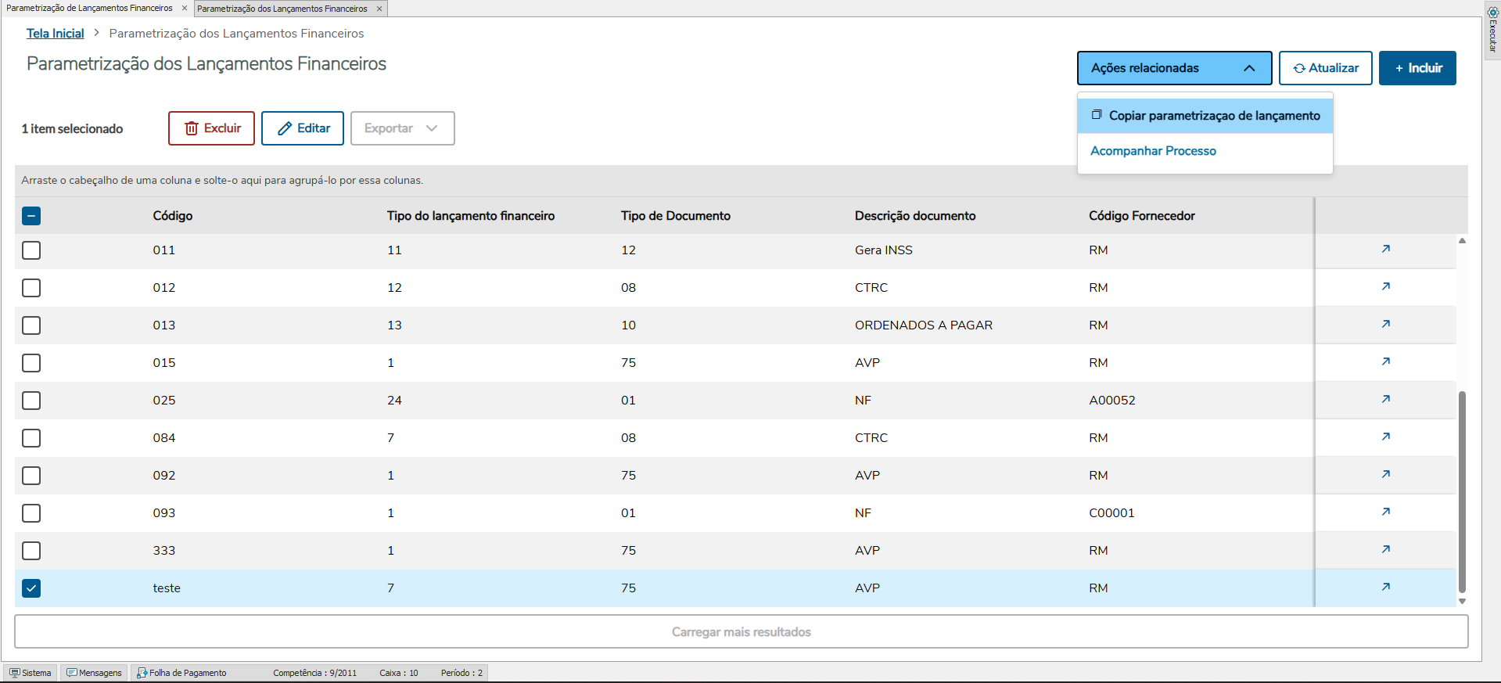This screenshot has width=1501, height=683.
Task: Click the table vertical scrollbar thumb
Action: [x=1462, y=491]
